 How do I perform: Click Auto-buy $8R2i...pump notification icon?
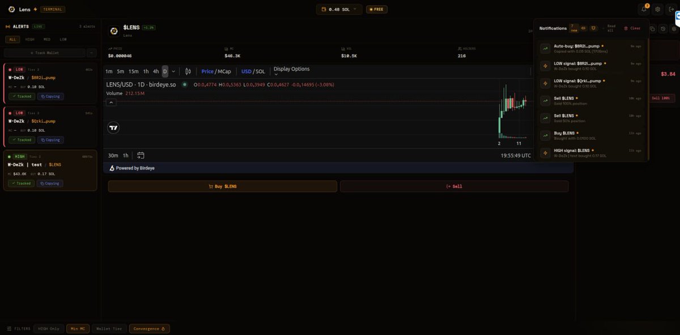tap(545, 49)
